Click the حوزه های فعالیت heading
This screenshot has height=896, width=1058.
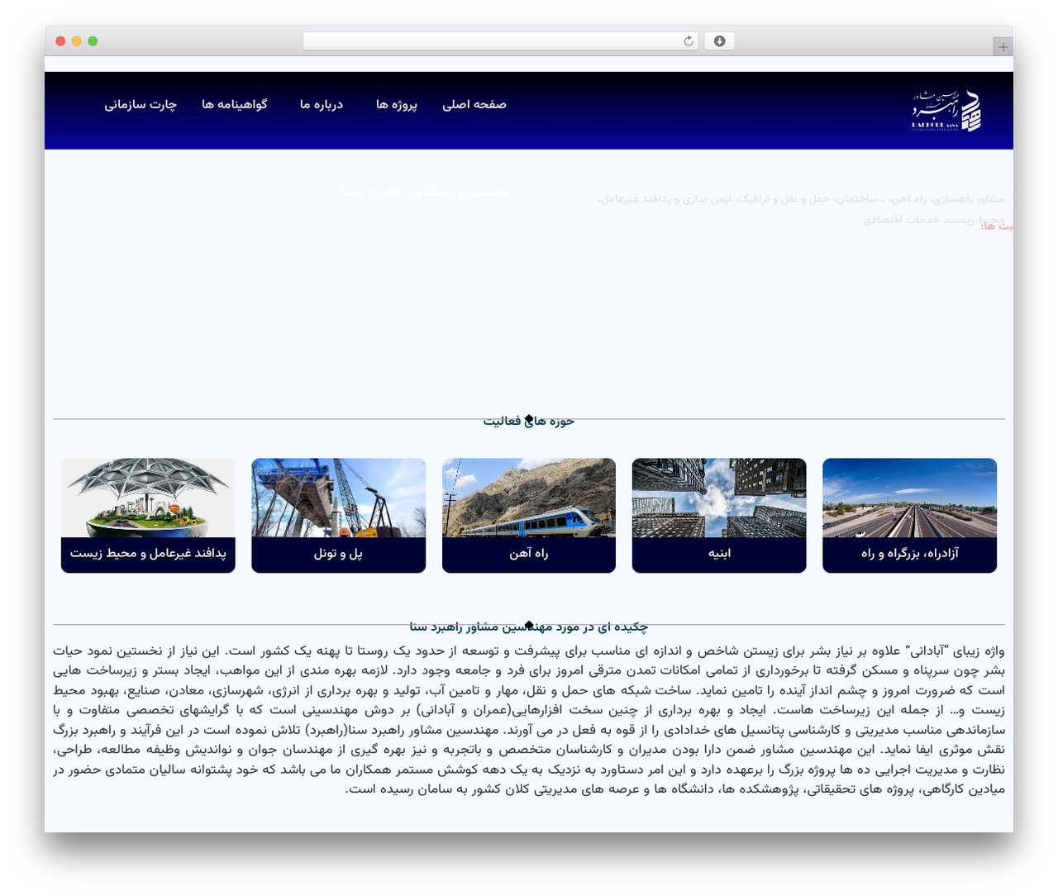click(x=529, y=422)
